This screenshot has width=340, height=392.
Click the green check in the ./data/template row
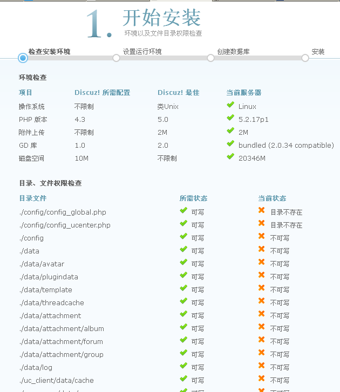click(x=183, y=288)
